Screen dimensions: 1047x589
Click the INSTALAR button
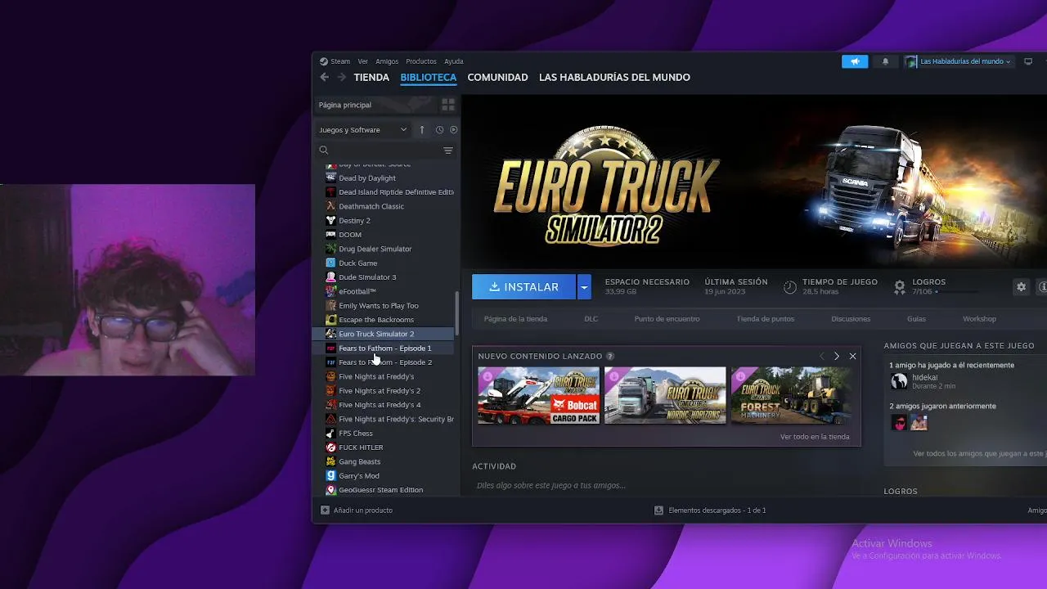tap(523, 287)
